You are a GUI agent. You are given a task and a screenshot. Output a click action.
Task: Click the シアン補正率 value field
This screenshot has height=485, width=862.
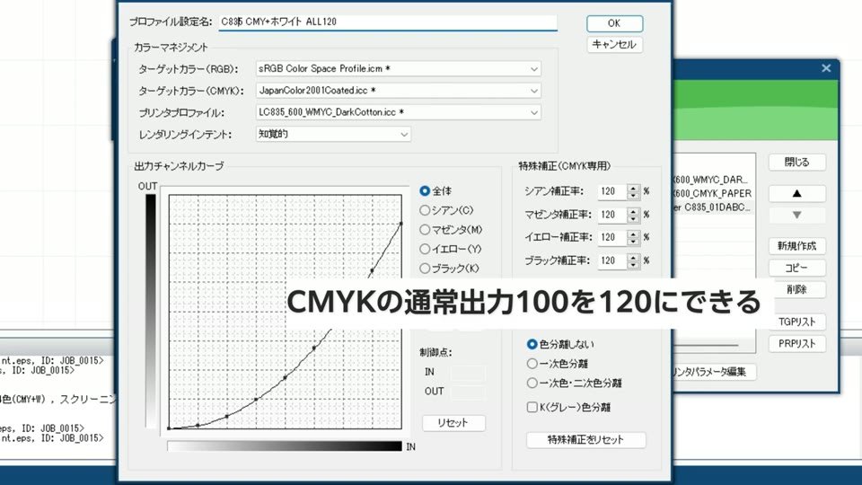point(611,191)
